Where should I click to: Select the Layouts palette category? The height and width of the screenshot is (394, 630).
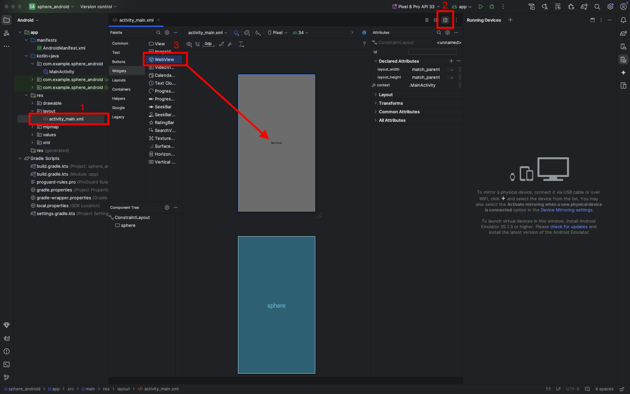click(x=119, y=80)
